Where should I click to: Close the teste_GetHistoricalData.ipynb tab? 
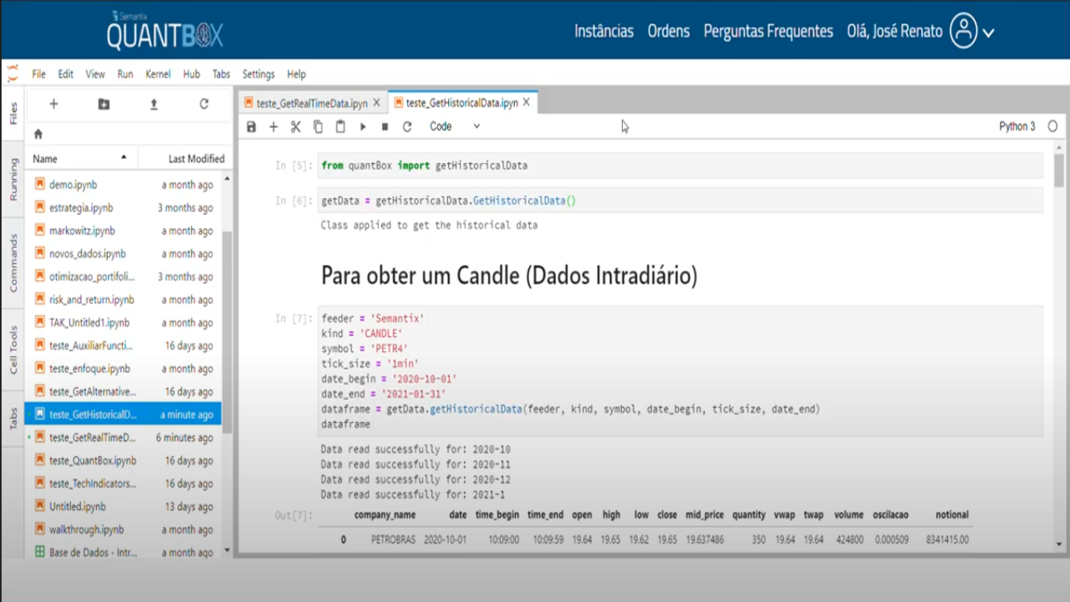click(526, 103)
